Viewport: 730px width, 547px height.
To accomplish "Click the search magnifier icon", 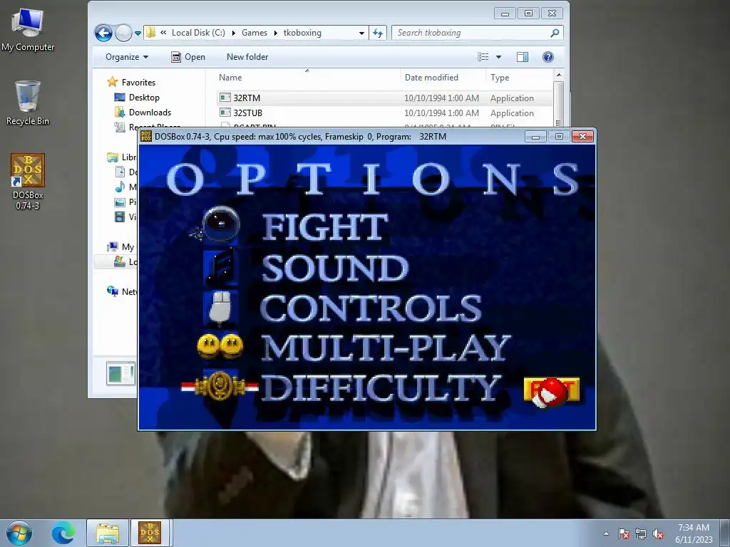I will point(555,33).
